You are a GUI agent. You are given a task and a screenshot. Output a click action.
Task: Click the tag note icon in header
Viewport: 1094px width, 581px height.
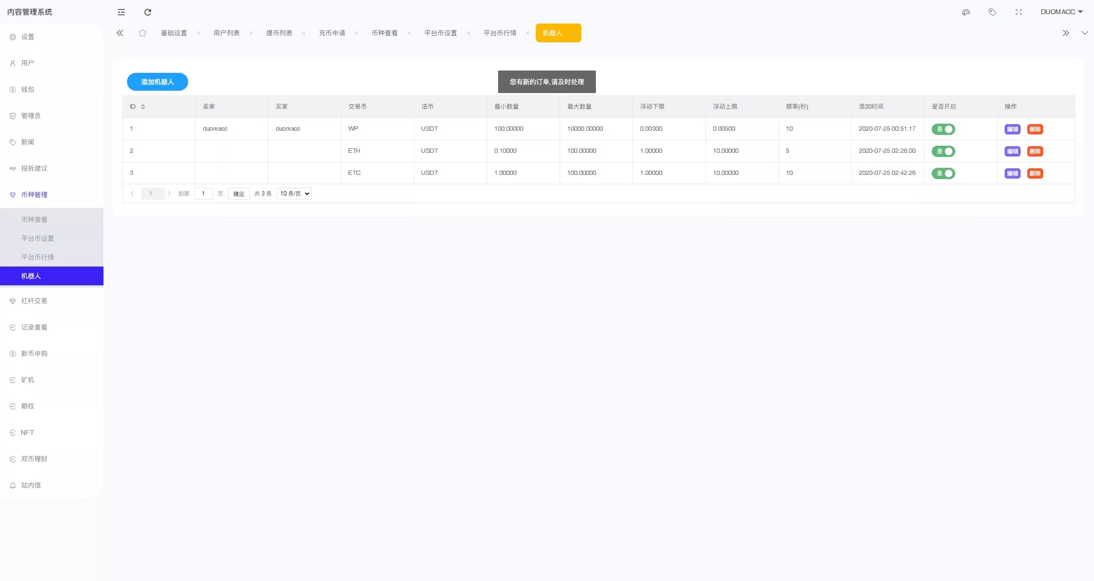992,12
